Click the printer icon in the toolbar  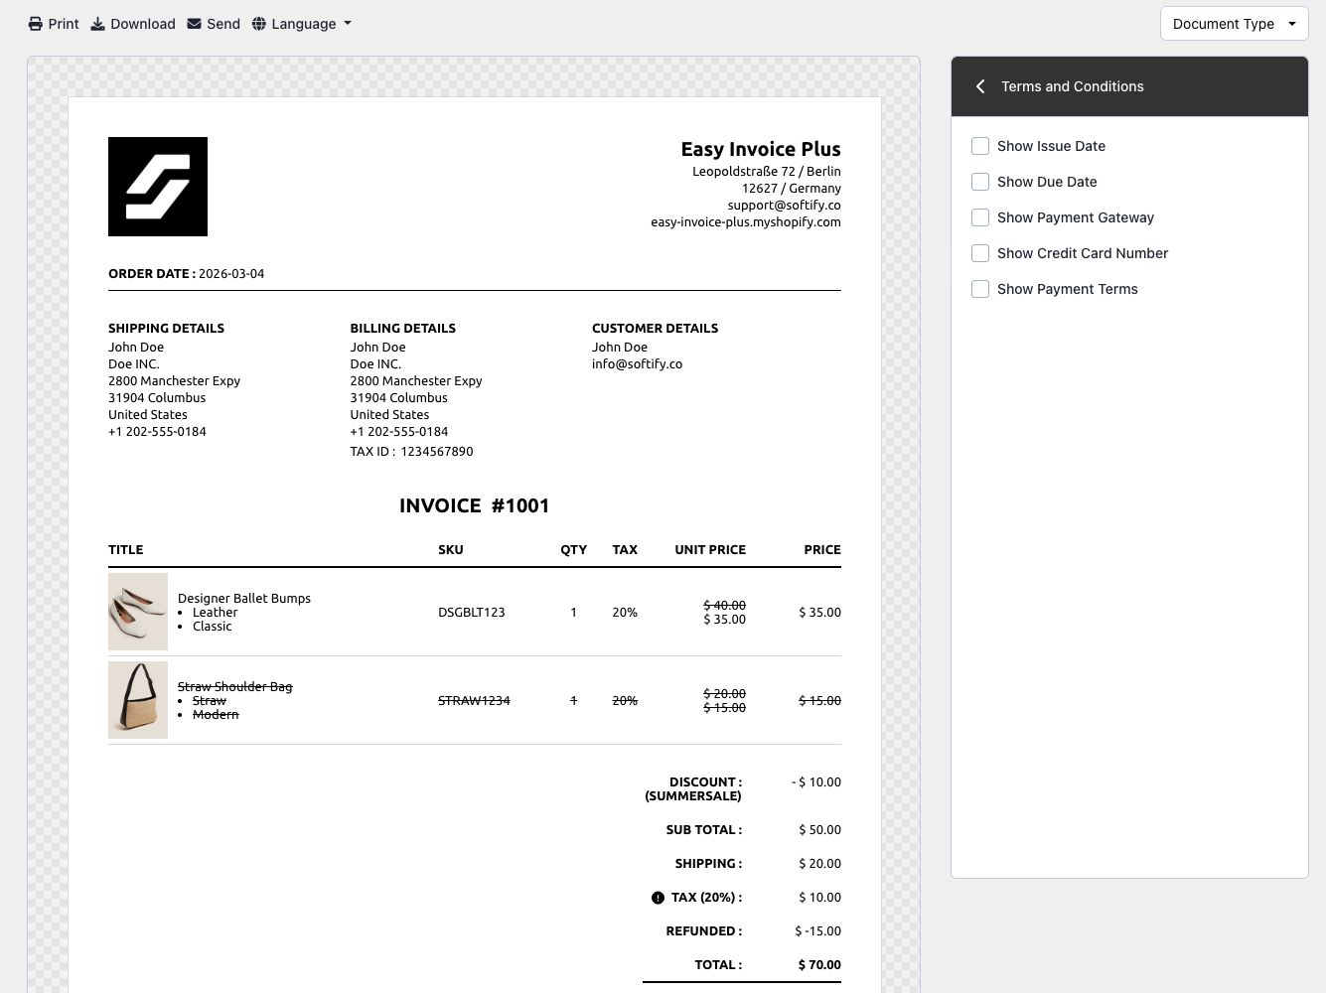click(x=36, y=24)
